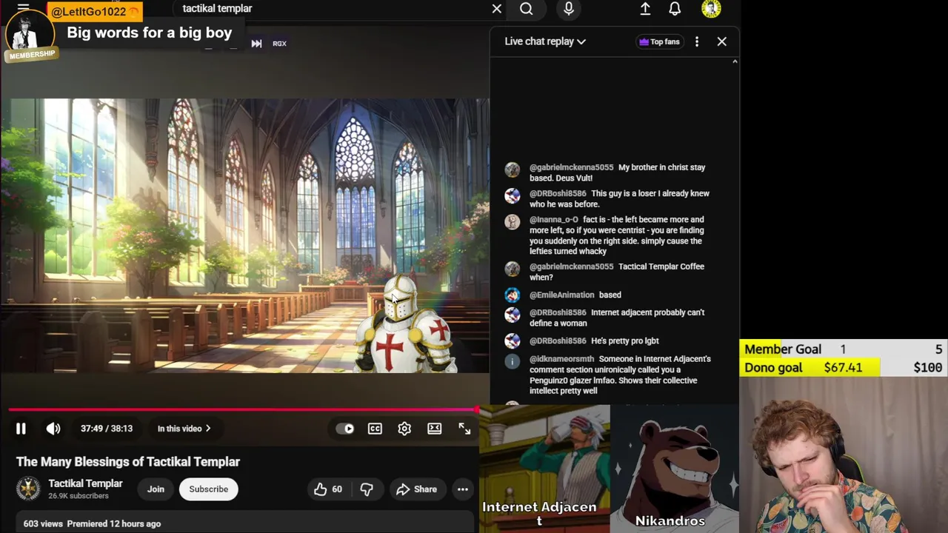Open @idknameorsmth chat username
The height and width of the screenshot is (533, 948).
(561, 359)
